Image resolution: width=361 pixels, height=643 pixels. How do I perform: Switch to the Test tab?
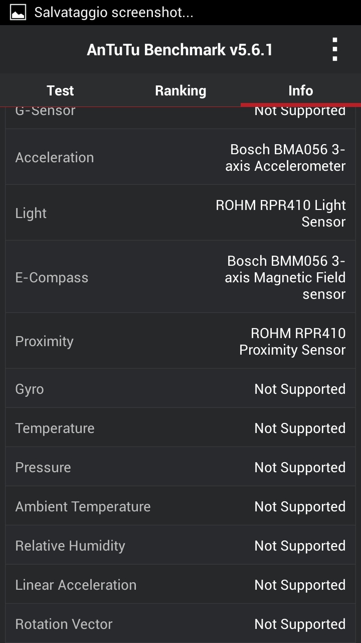tap(60, 90)
